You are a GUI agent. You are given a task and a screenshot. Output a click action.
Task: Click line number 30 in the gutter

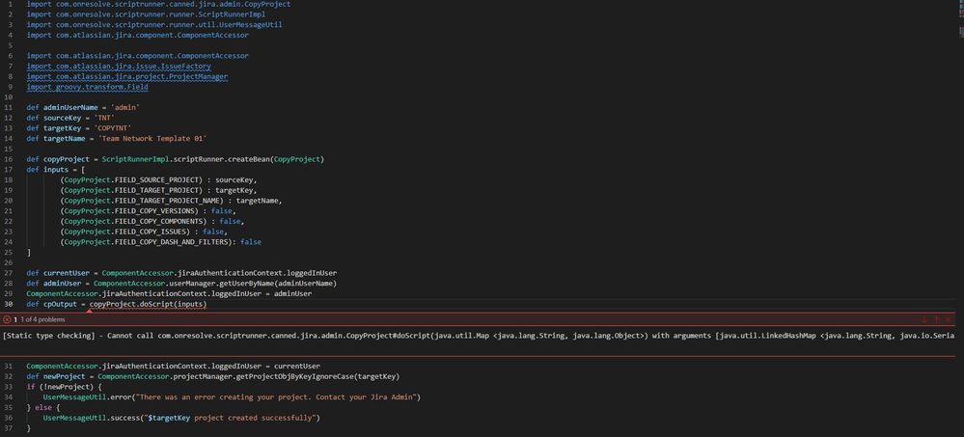coord(9,304)
